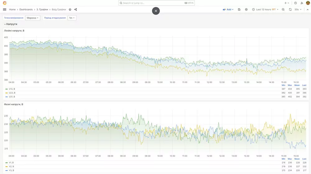Change U23 yellow series color swatch

7,93
